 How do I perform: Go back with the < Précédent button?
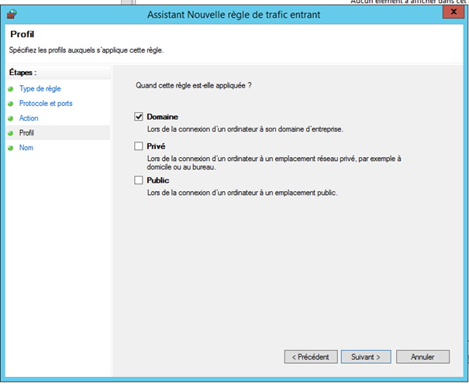[x=311, y=357]
